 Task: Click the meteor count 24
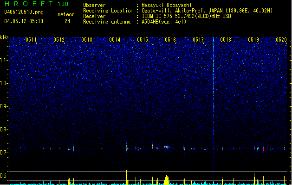tap(67, 21)
